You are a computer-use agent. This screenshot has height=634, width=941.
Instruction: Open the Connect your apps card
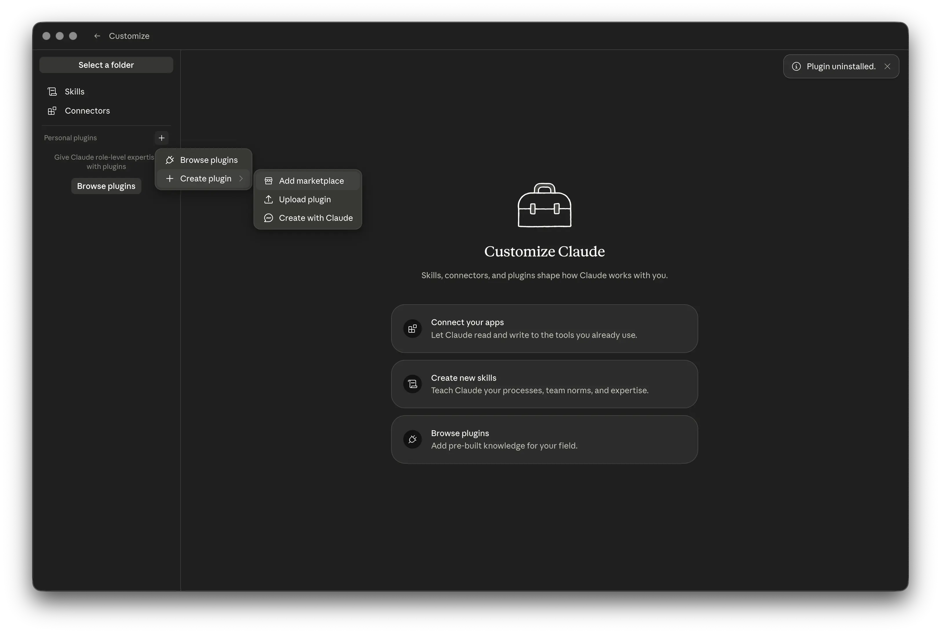pyautogui.click(x=544, y=329)
